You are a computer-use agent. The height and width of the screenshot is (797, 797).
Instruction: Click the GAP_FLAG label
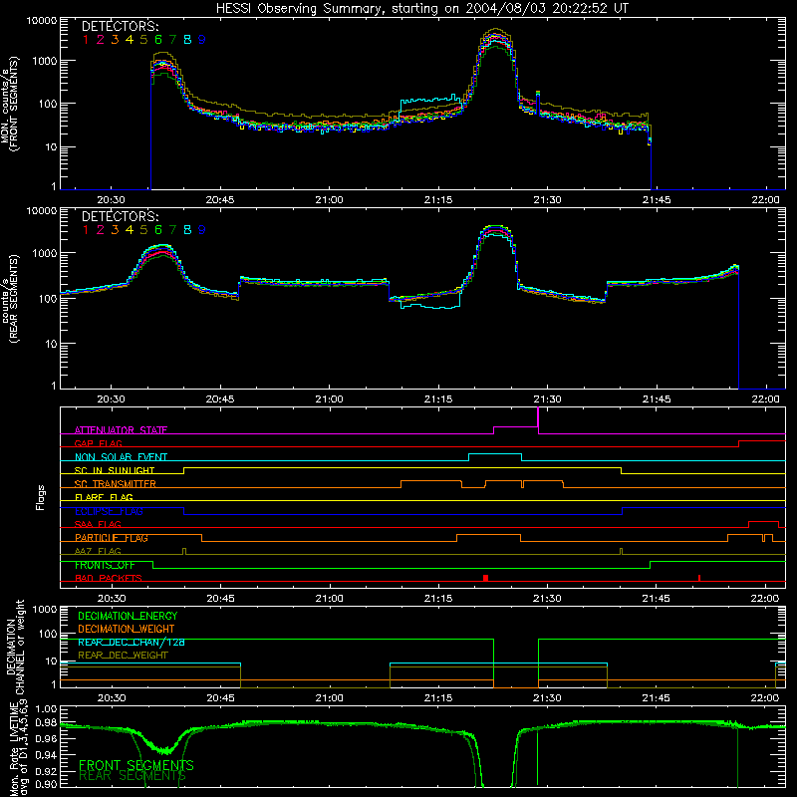pyautogui.click(x=99, y=443)
